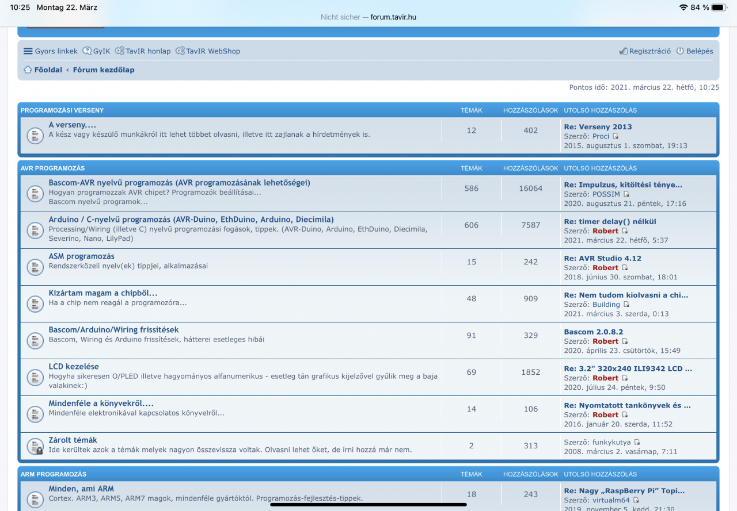Tap the Safari address bar forum.tavir.hu
Image resolution: width=737 pixels, height=511 pixels.
click(368, 17)
